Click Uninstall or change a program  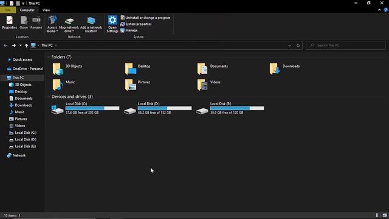tap(145, 18)
